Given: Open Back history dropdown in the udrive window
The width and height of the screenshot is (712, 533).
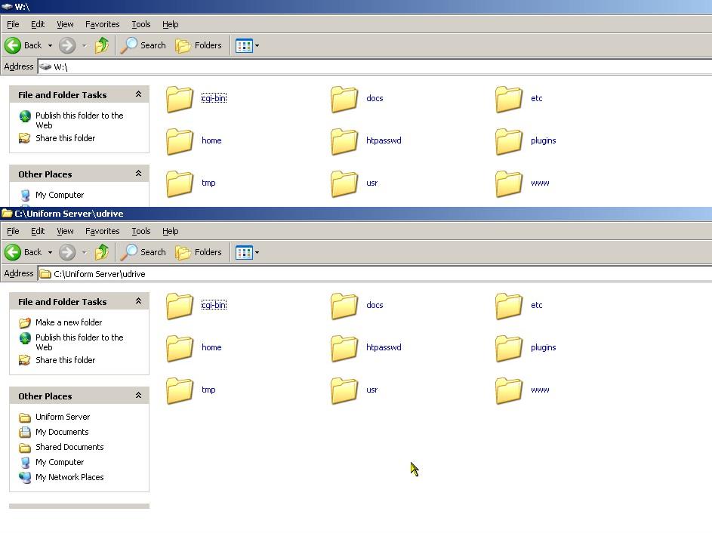Looking at the screenshot, I should pos(50,252).
